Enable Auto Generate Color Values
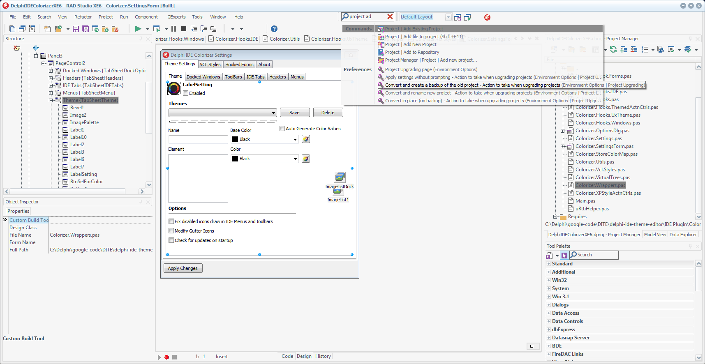The height and width of the screenshot is (364, 705). point(282,129)
